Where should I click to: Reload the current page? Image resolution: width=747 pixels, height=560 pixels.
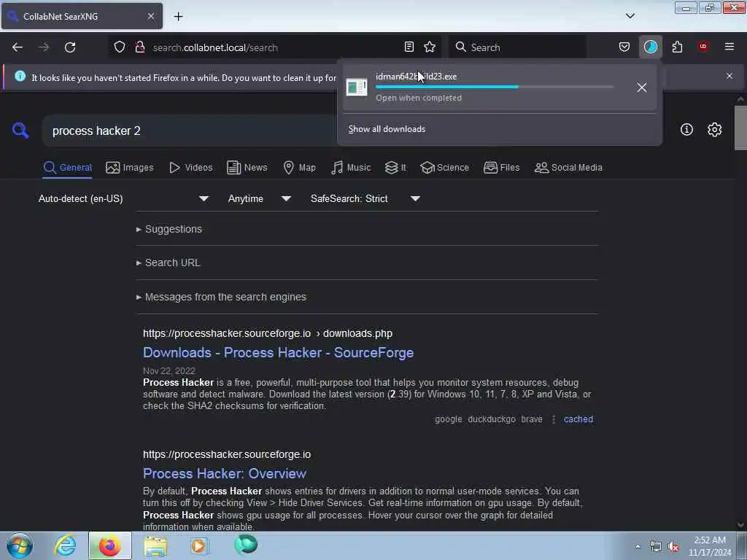(70, 47)
